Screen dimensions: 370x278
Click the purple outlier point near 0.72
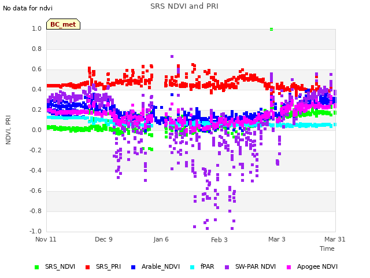pyautogui.click(x=172, y=57)
